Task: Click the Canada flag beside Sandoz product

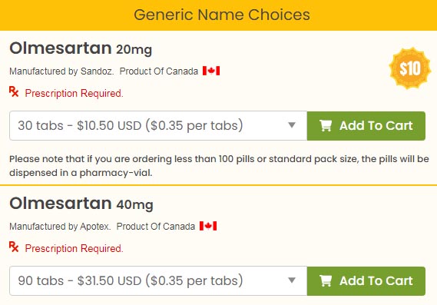Action: tap(211, 71)
